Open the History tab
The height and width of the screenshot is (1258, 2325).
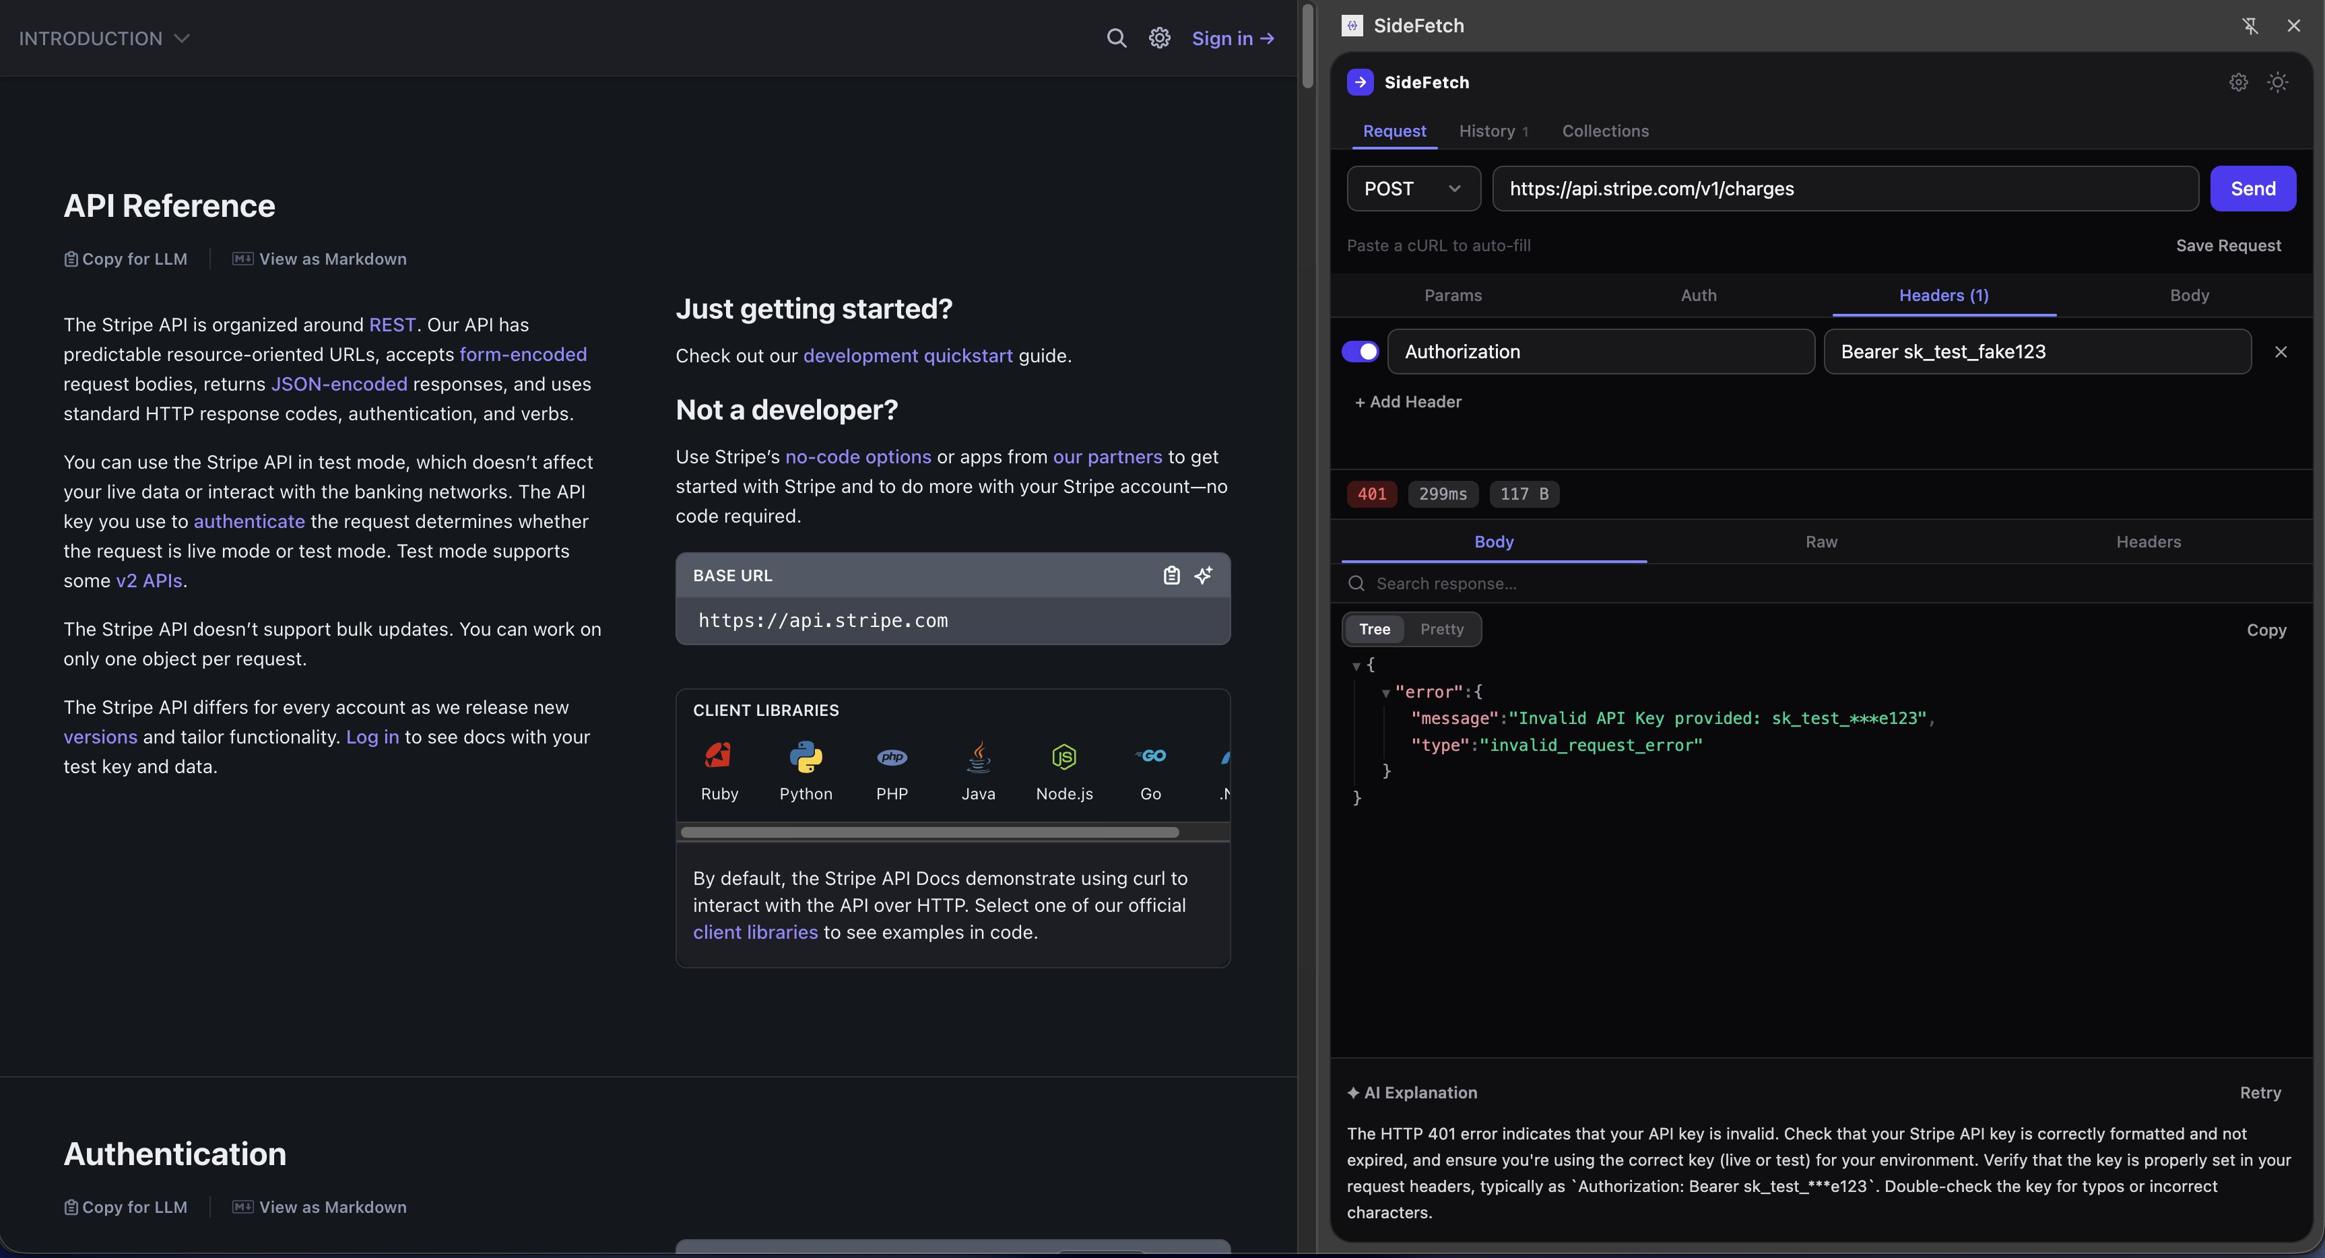tap(1493, 131)
